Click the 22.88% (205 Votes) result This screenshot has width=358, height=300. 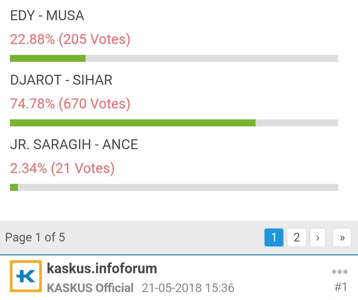(70, 39)
